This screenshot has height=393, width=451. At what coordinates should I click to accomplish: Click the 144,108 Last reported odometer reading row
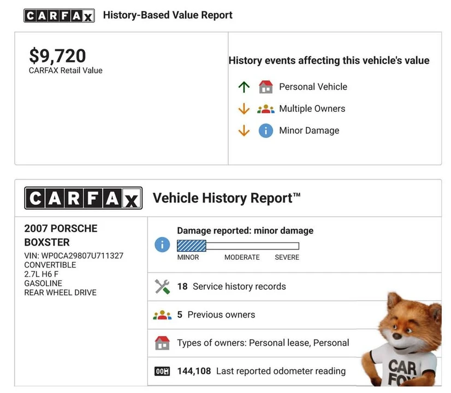tap(294, 371)
